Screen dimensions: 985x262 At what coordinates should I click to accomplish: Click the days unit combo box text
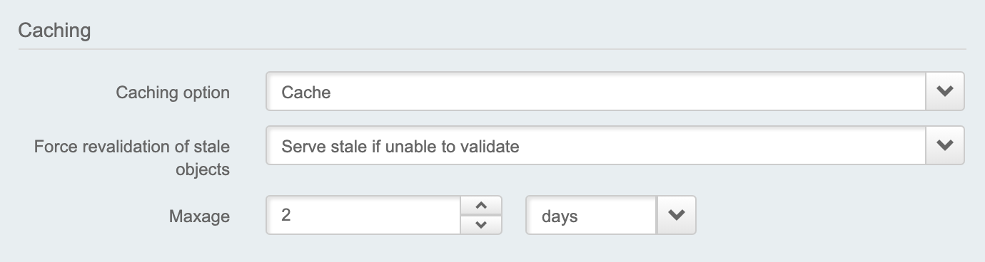[591, 215]
